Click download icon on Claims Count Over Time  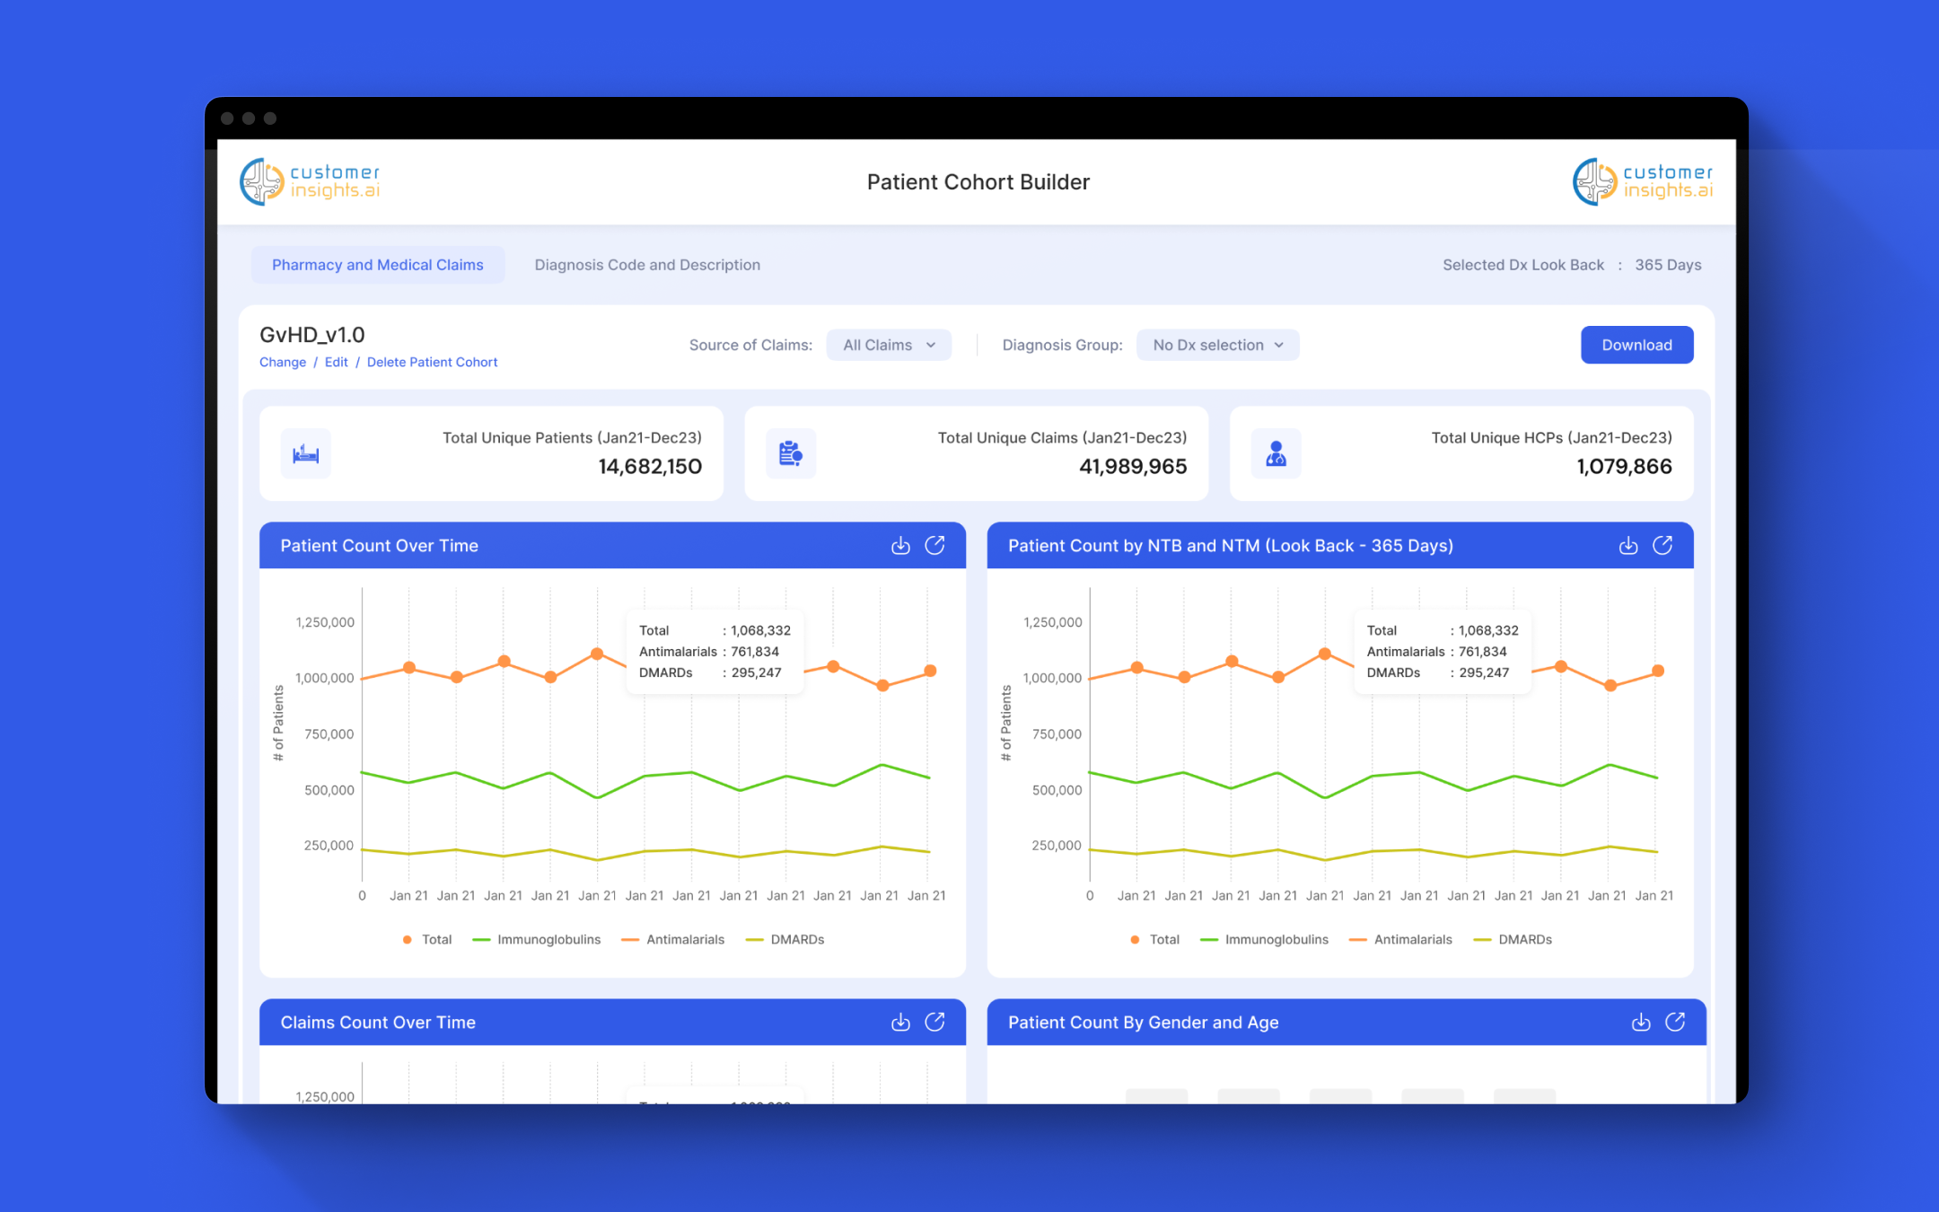point(900,1023)
